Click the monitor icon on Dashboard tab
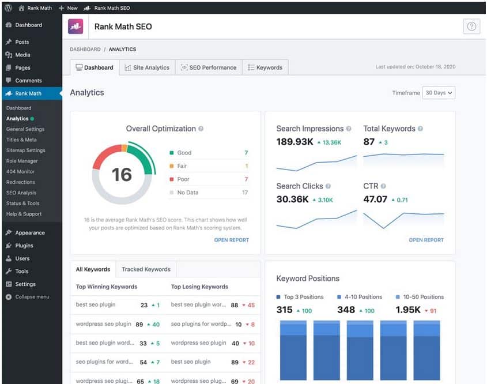This screenshot has height=384, width=487. click(79, 67)
